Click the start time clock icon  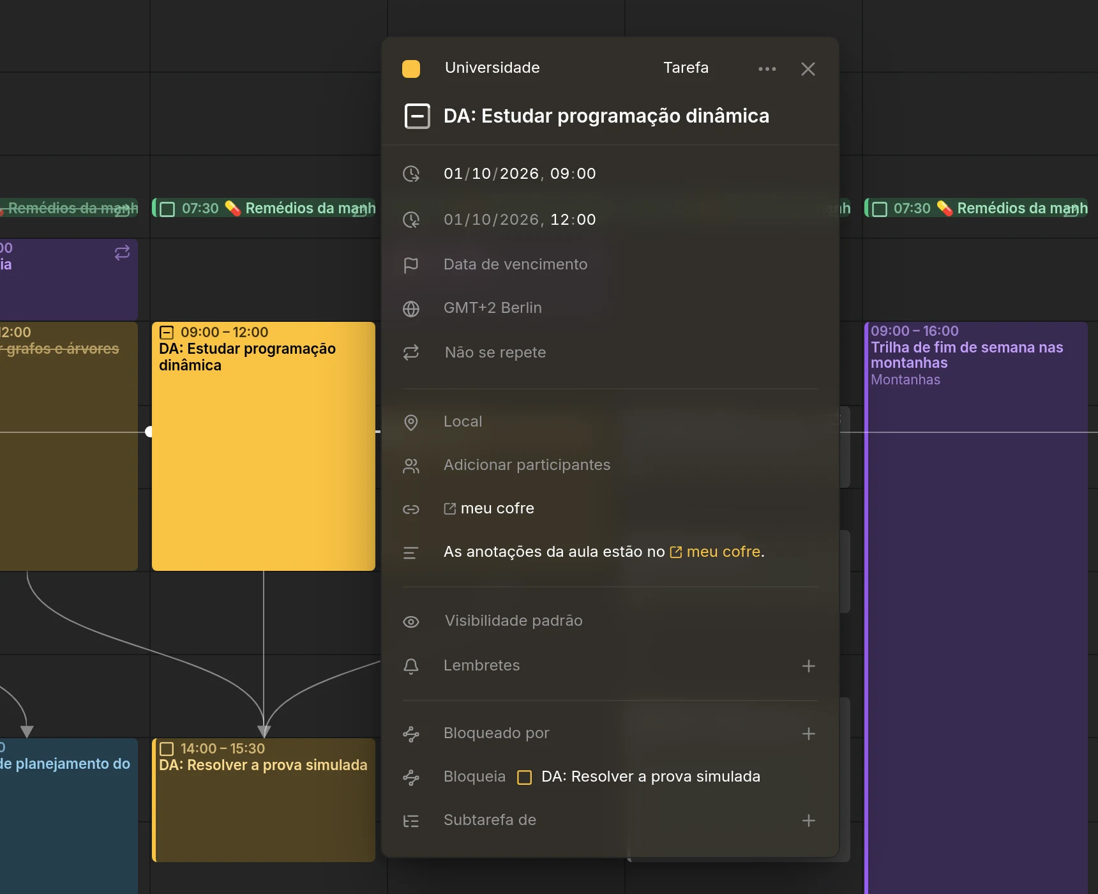tap(411, 174)
